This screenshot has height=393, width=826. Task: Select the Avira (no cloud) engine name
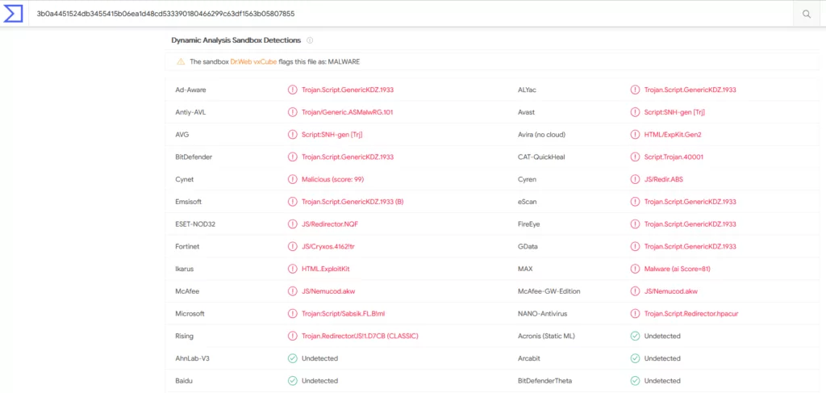[x=541, y=134]
